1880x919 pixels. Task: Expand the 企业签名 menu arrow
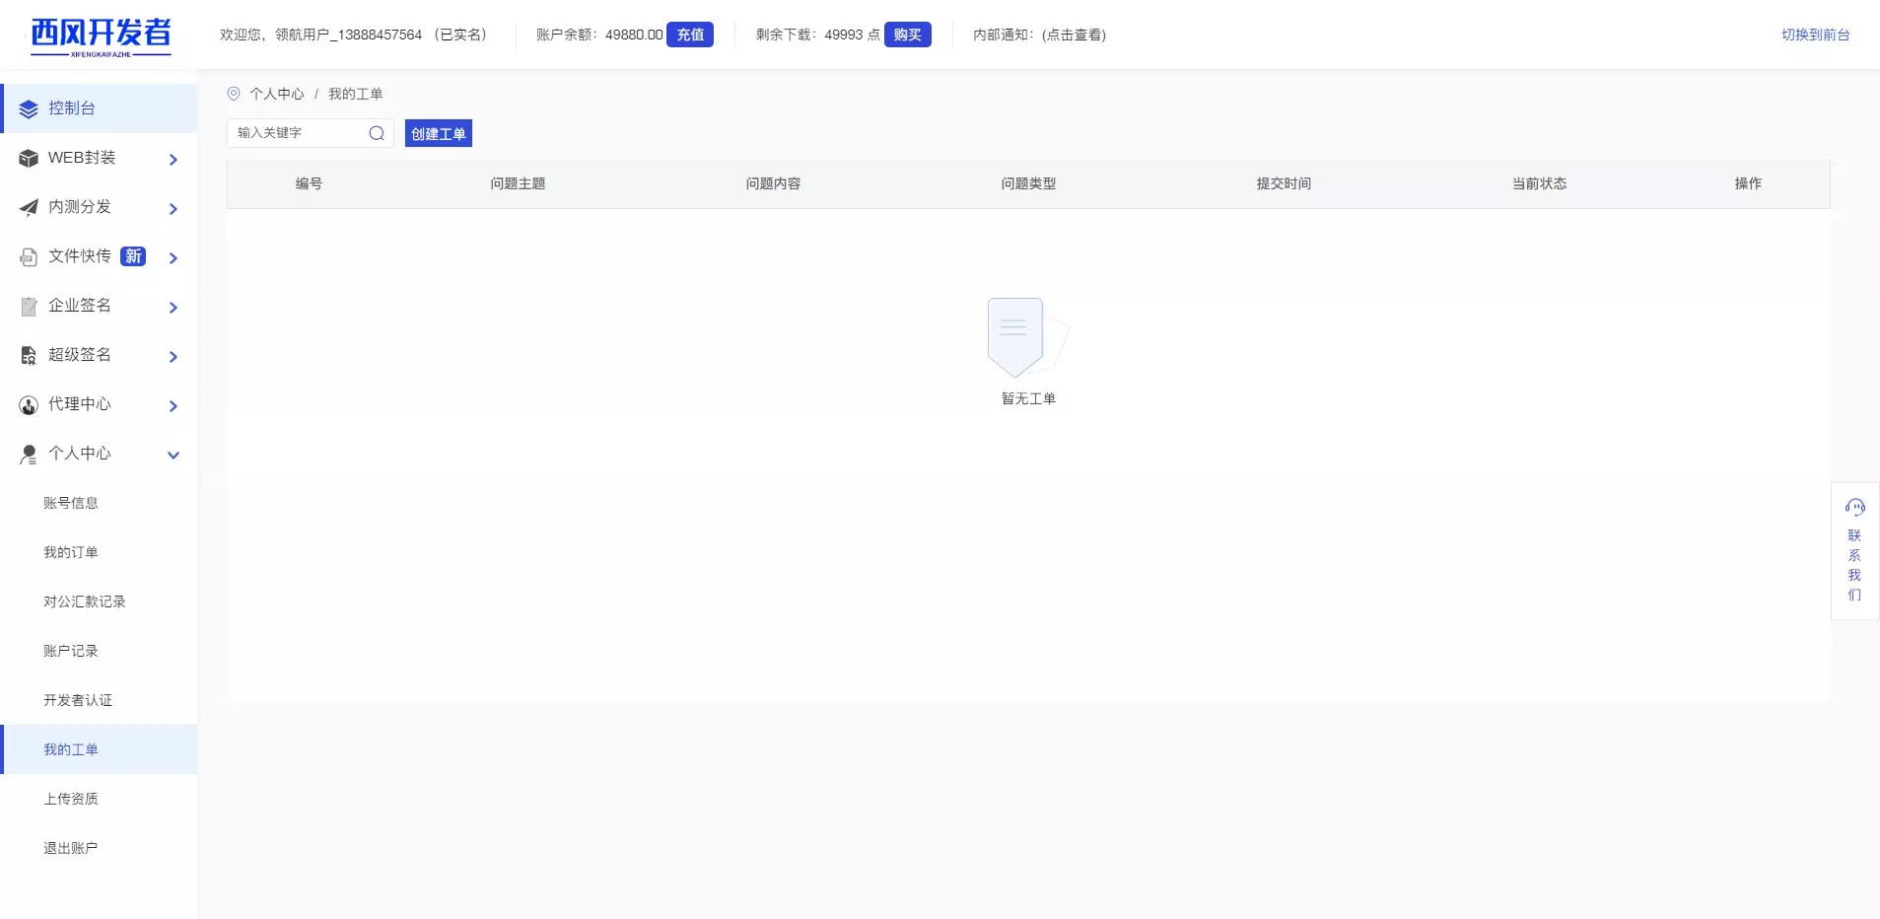coord(173,307)
